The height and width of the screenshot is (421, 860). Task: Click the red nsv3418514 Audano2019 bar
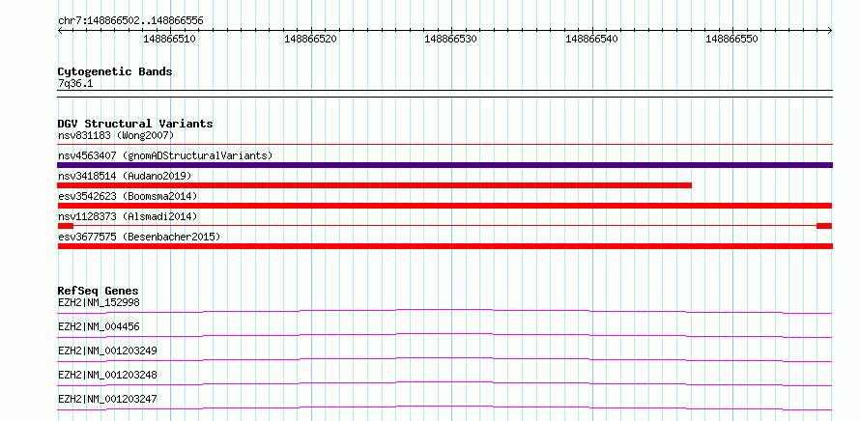[375, 185]
